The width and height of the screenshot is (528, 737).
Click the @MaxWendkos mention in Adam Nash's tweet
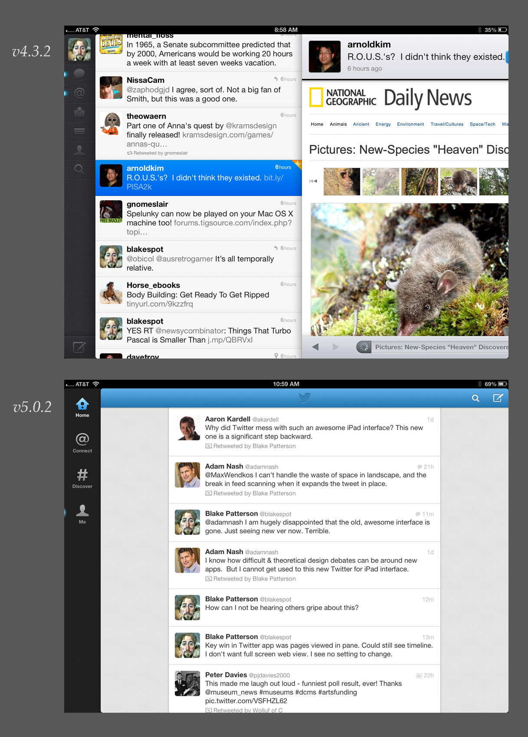click(x=229, y=475)
